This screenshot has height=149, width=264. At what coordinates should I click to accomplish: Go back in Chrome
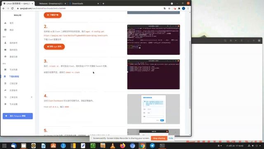(4, 8)
